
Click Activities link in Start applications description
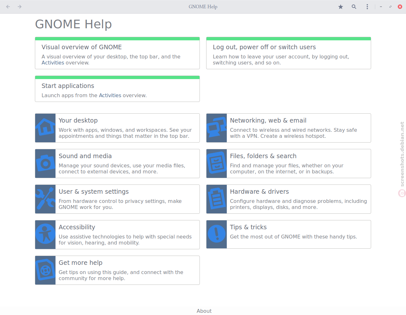(110, 95)
